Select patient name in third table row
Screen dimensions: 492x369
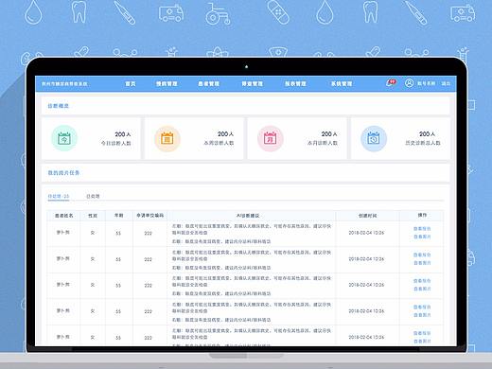click(63, 285)
